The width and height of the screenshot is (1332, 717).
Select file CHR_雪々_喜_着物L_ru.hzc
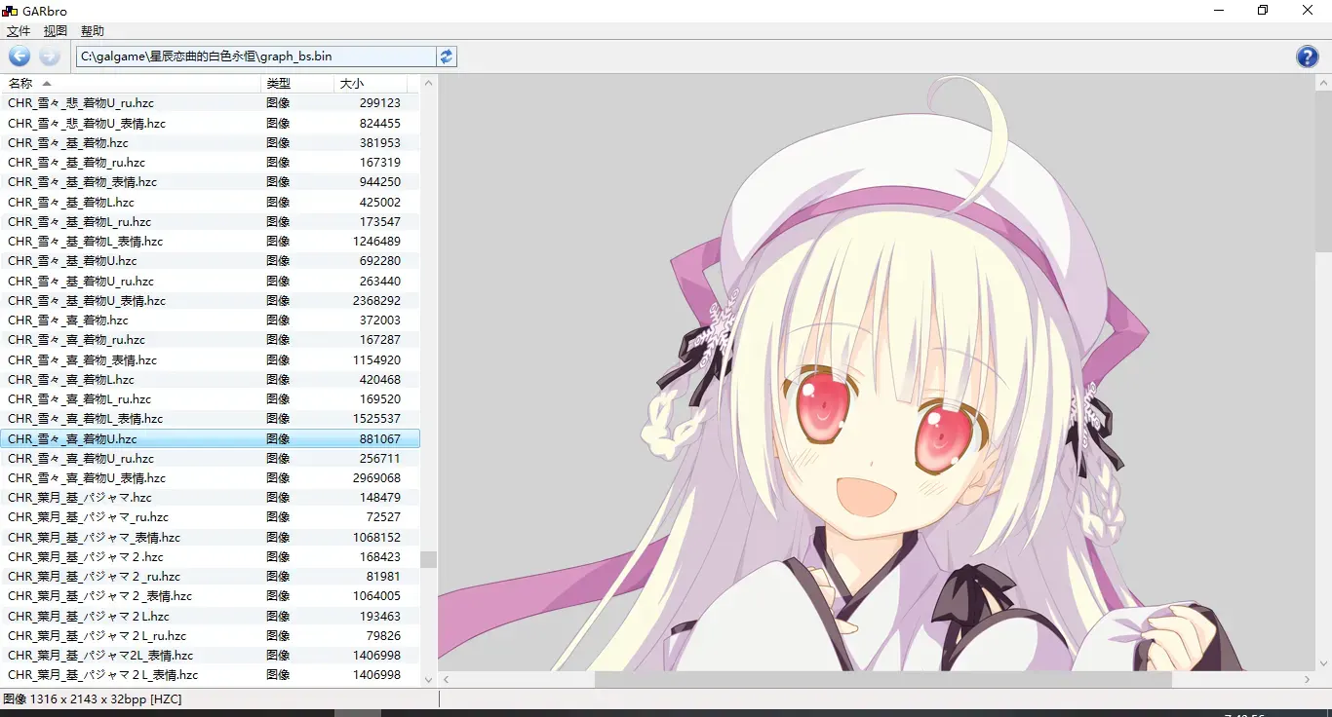(x=210, y=398)
